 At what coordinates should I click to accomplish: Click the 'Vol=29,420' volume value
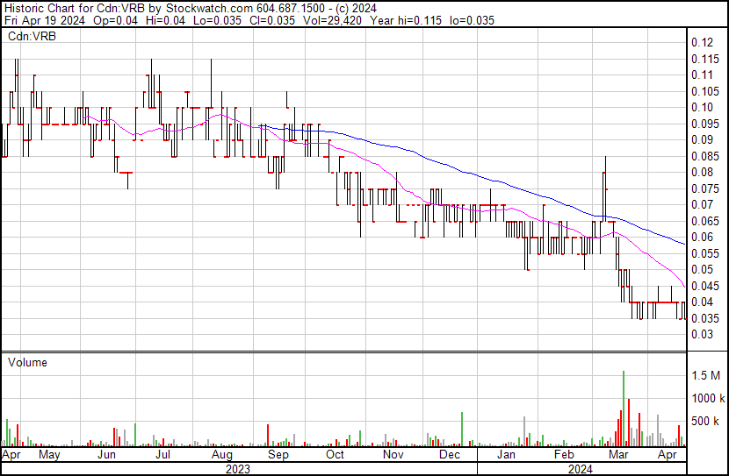click(332, 20)
